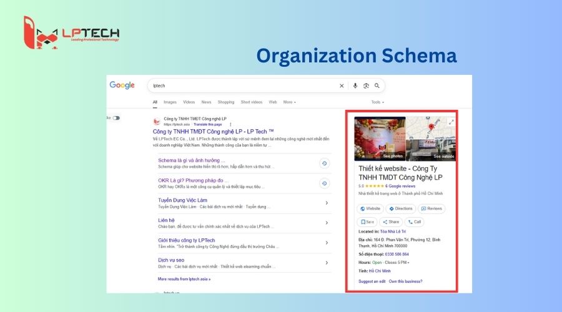Click Suggest an edit link
Image resolution: width=562 pixels, height=312 pixels.
372,281
